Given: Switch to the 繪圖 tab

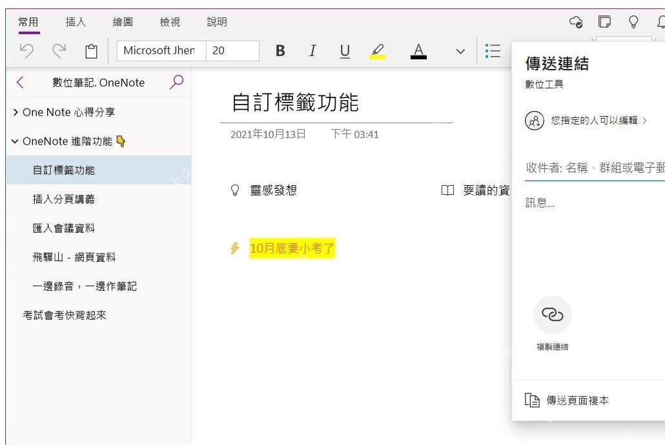Looking at the screenshot, I should 123,22.
